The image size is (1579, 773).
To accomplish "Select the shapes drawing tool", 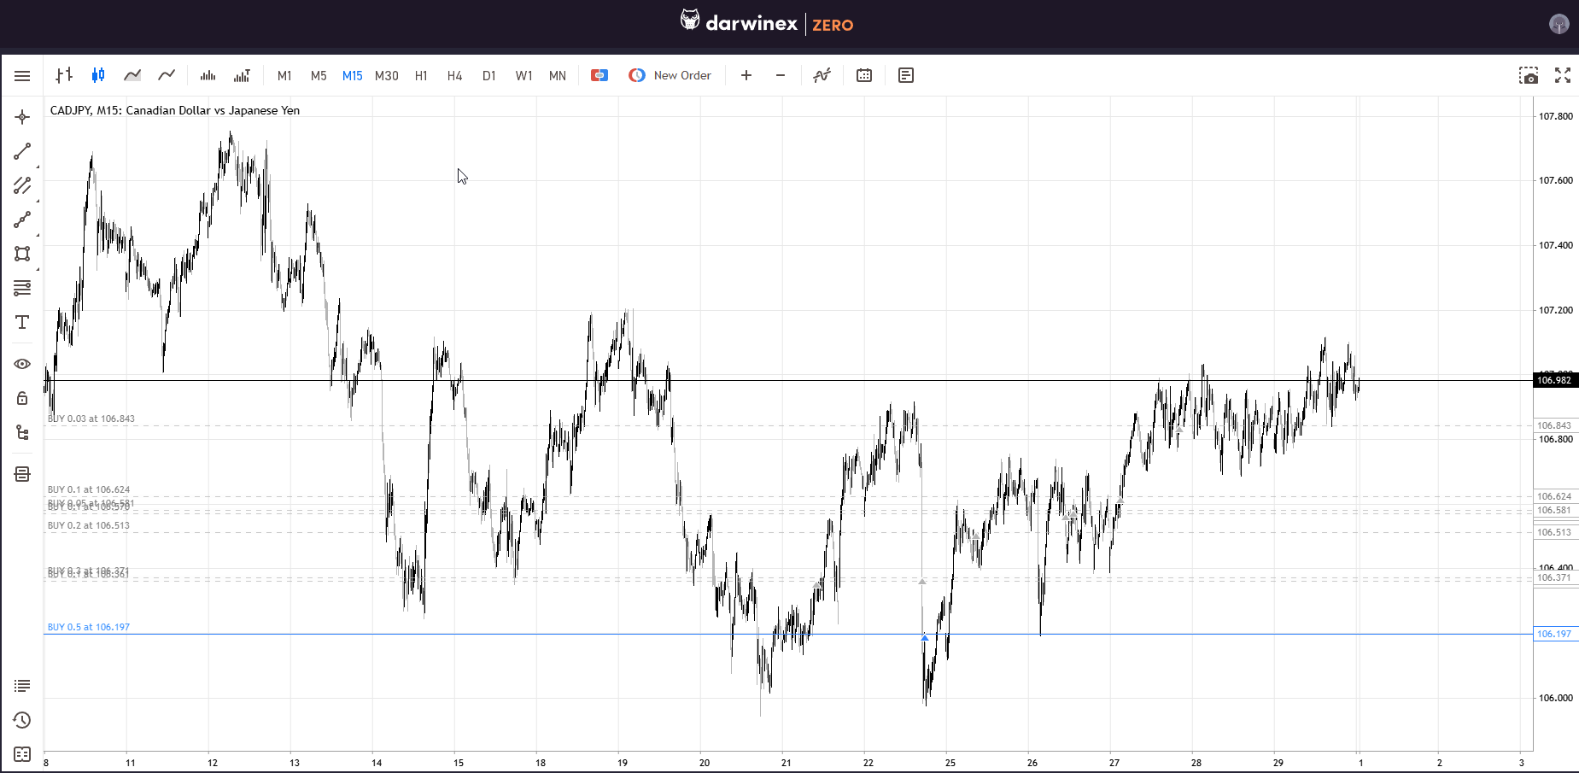I will (22, 254).
